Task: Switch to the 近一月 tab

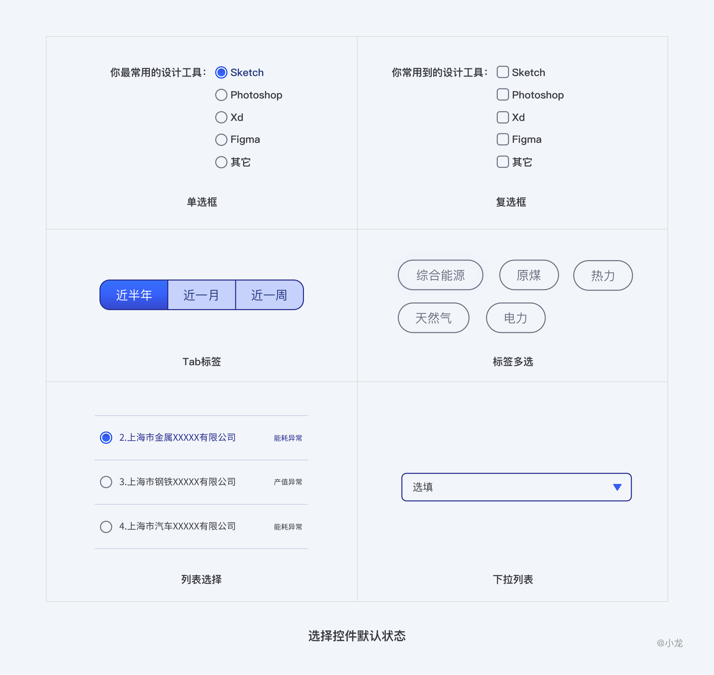Action: click(202, 295)
